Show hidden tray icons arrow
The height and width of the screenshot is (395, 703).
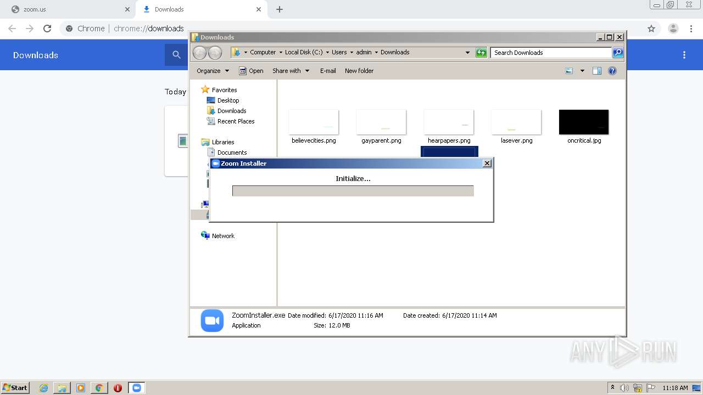[x=613, y=388]
